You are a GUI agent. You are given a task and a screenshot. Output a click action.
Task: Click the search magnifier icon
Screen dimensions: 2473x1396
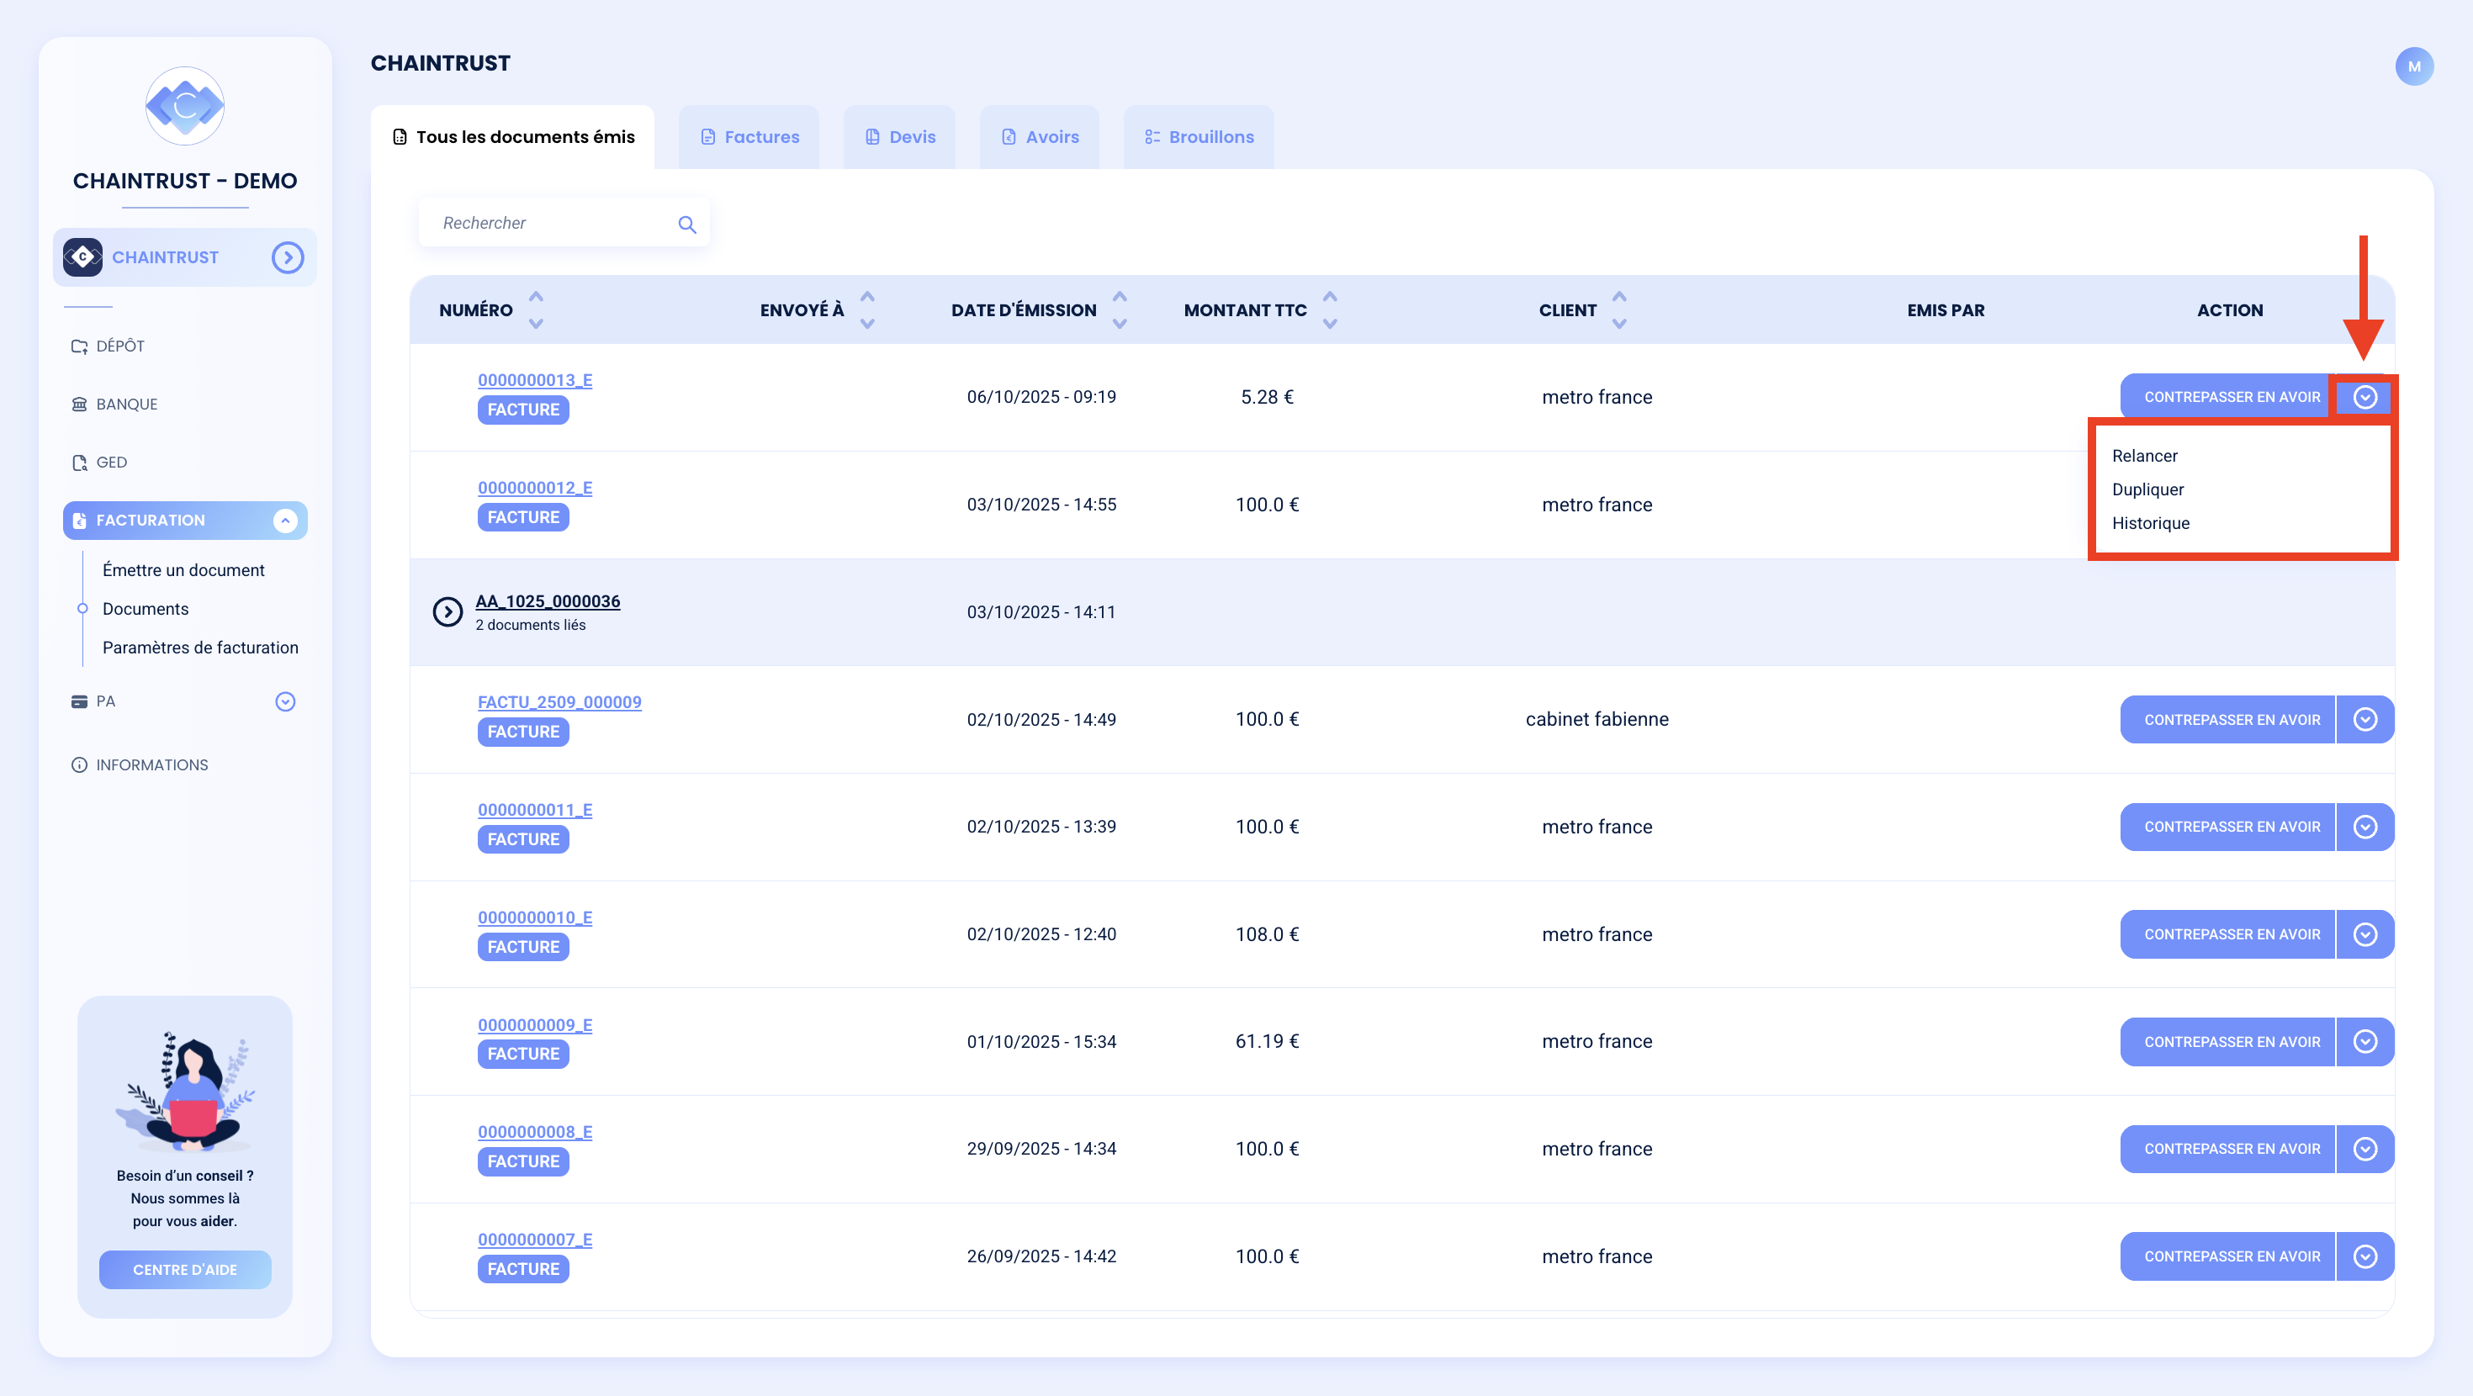pos(686,224)
